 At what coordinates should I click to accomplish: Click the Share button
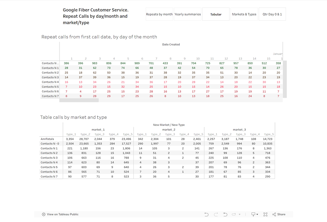(279, 214)
